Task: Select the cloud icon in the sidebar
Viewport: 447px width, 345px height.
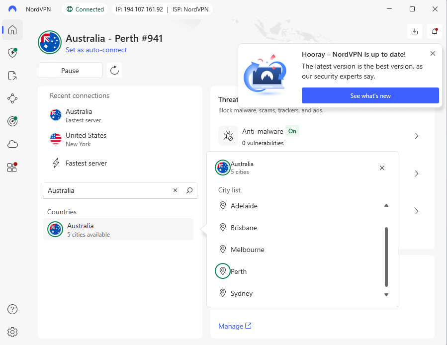Action: 12,144
